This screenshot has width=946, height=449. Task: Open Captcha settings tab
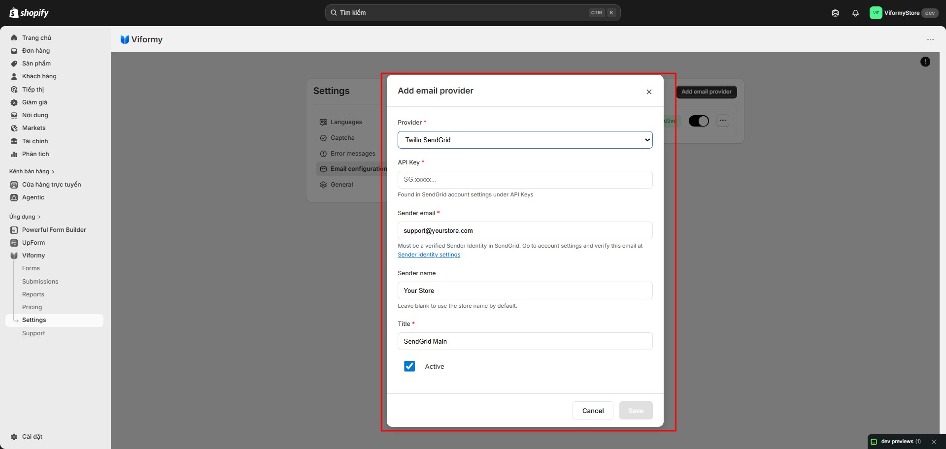(x=342, y=138)
